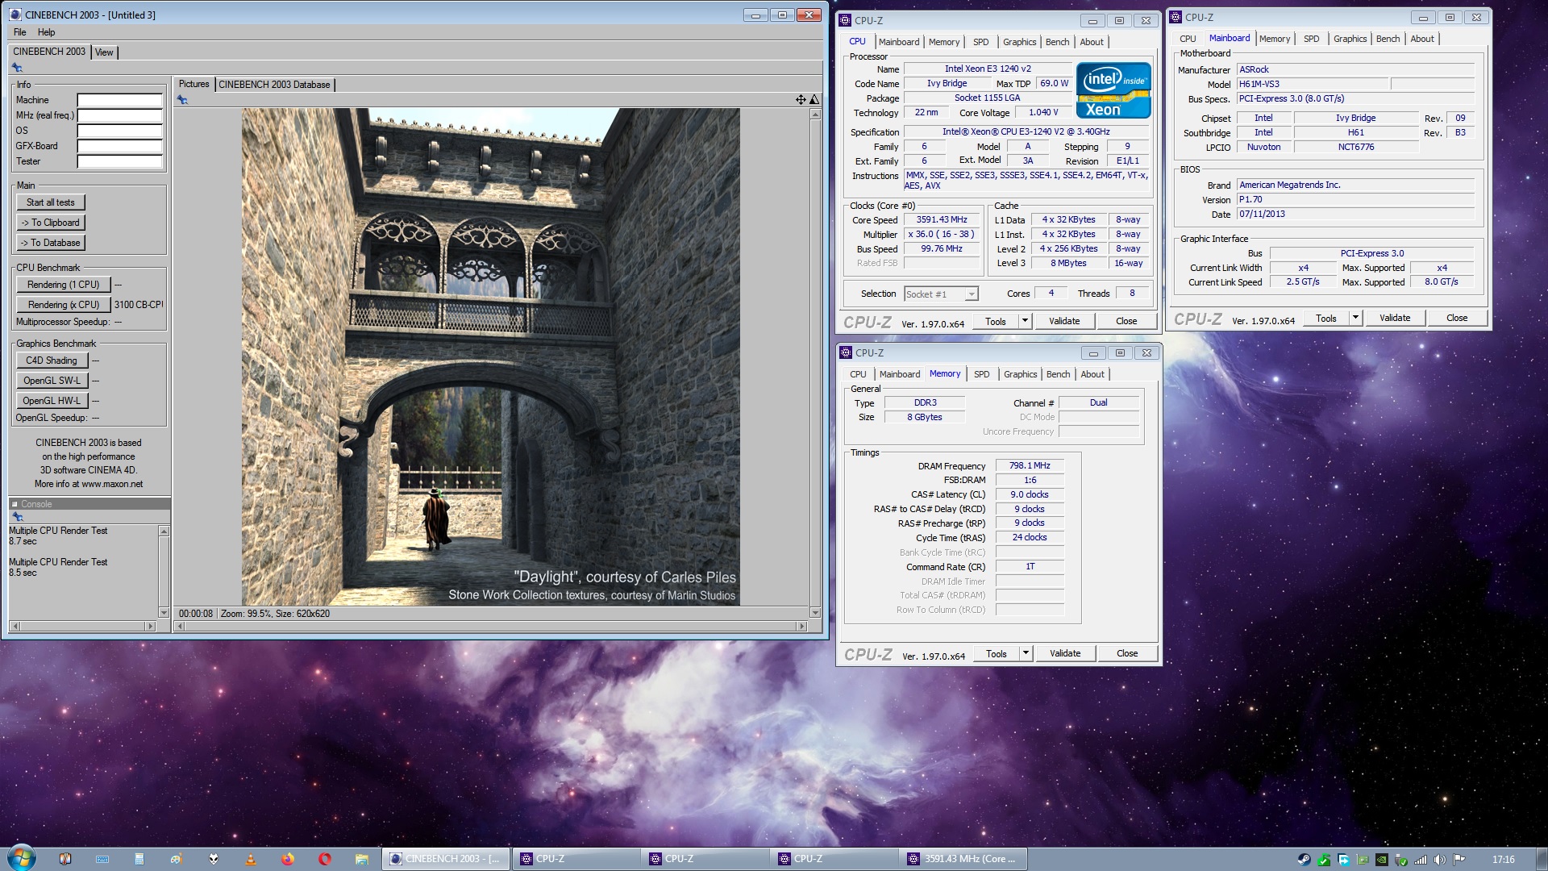
Task: Open NVIDIA icon in system tray
Action: click(x=1382, y=860)
